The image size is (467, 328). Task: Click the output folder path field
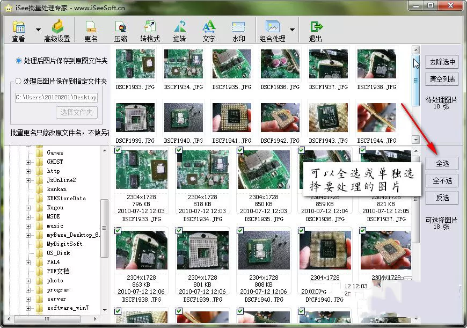pyautogui.click(x=56, y=97)
